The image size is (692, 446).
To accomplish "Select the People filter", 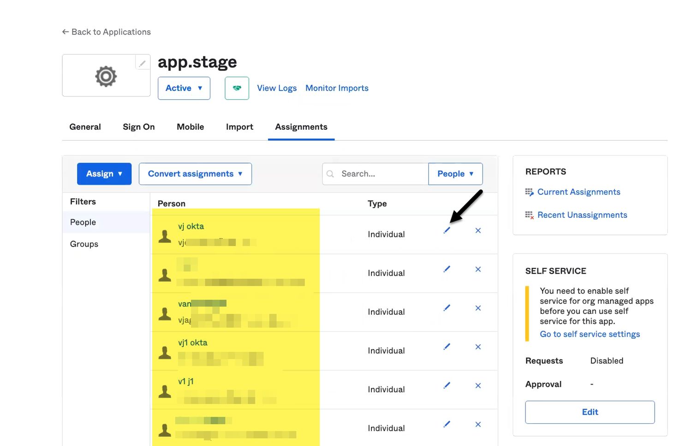I will pyautogui.click(x=106, y=222).
